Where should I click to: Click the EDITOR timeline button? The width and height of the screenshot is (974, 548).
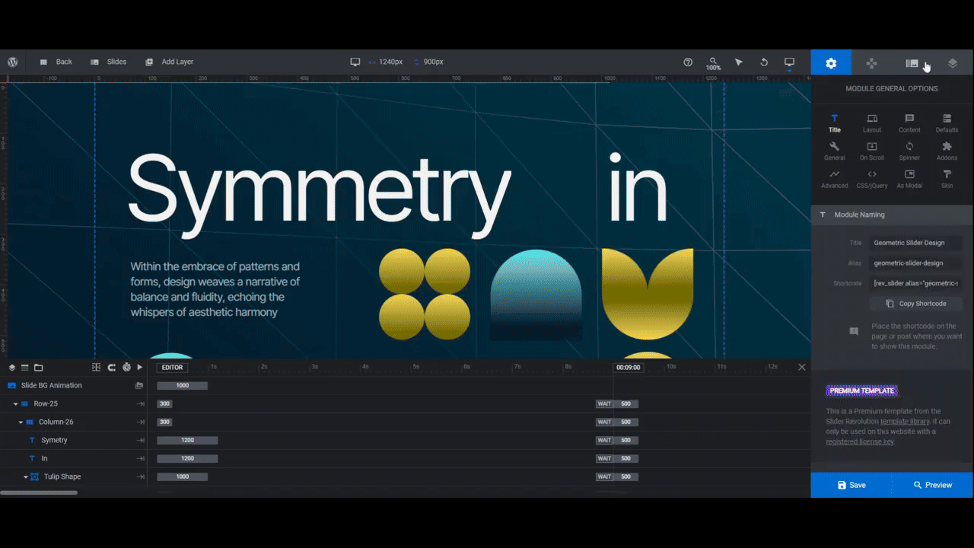[172, 368]
